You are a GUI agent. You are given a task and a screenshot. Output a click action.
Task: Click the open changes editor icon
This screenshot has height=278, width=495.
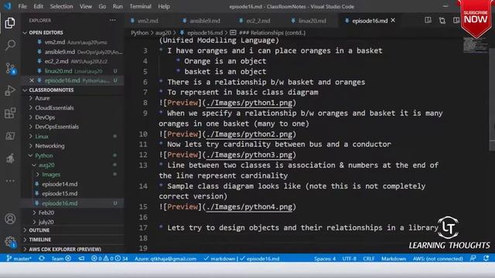(x=442, y=21)
